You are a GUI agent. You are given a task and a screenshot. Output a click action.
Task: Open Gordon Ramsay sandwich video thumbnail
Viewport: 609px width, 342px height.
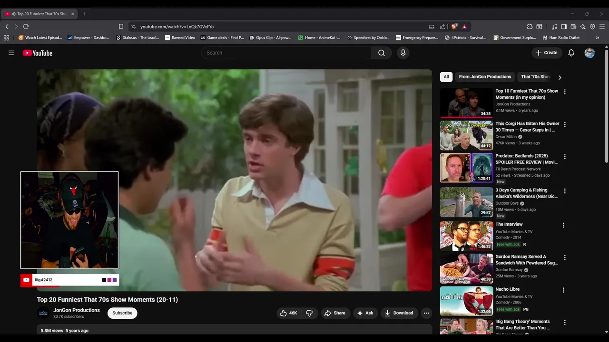pos(466,268)
